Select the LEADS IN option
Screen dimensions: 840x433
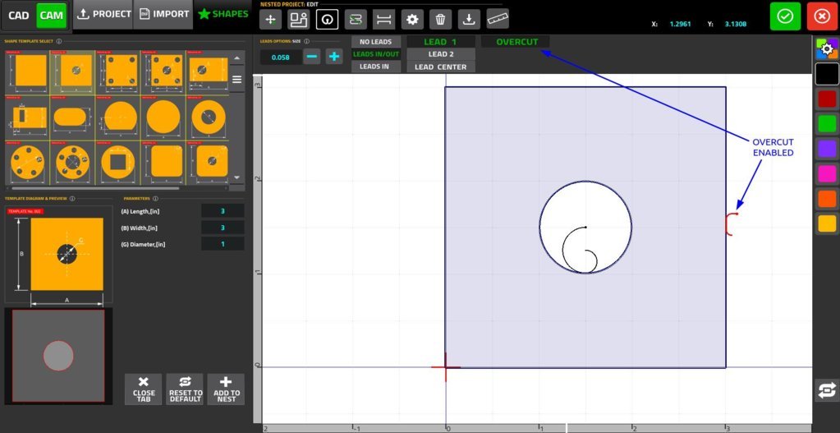[x=375, y=67]
